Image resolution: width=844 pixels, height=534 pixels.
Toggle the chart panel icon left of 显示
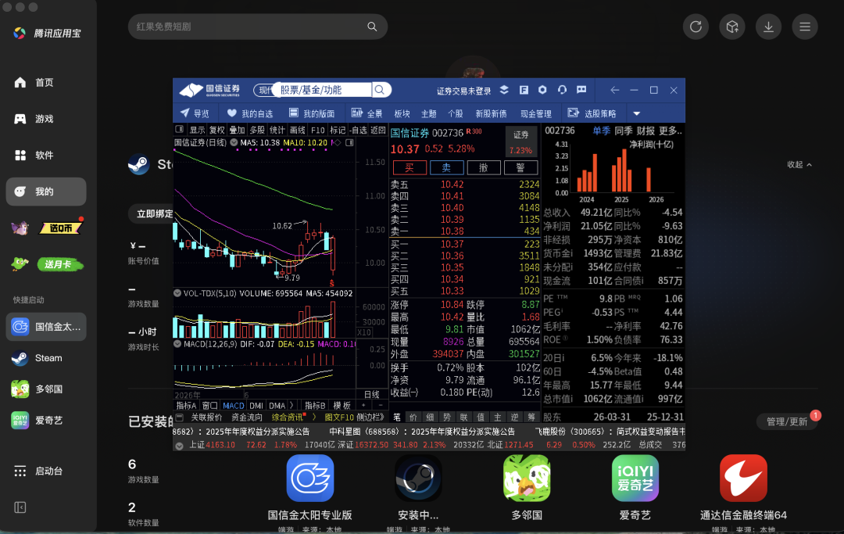(179, 129)
